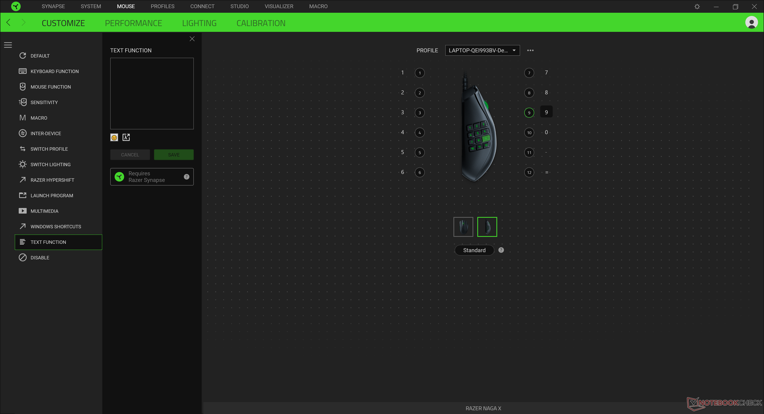This screenshot has width=764, height=414.
Task: Open Synapse settings gear
Action: (697, 7)
